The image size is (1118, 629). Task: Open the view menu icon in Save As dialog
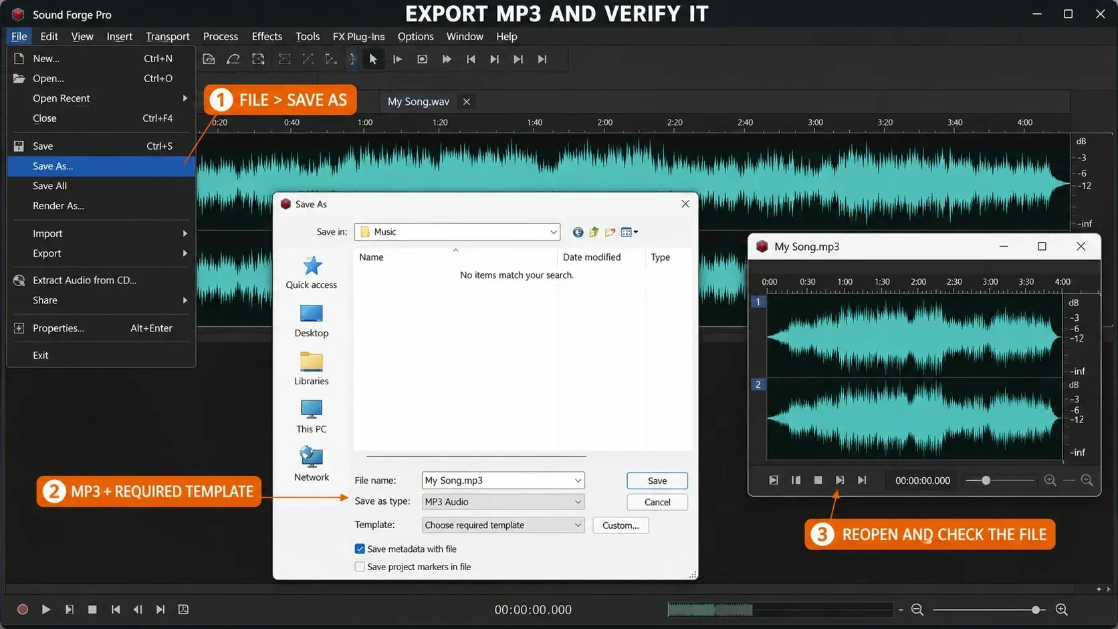(x=629, y=233)
